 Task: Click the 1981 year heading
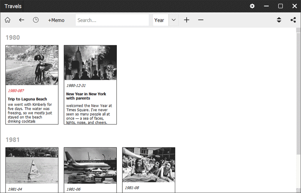pos(12,139)
